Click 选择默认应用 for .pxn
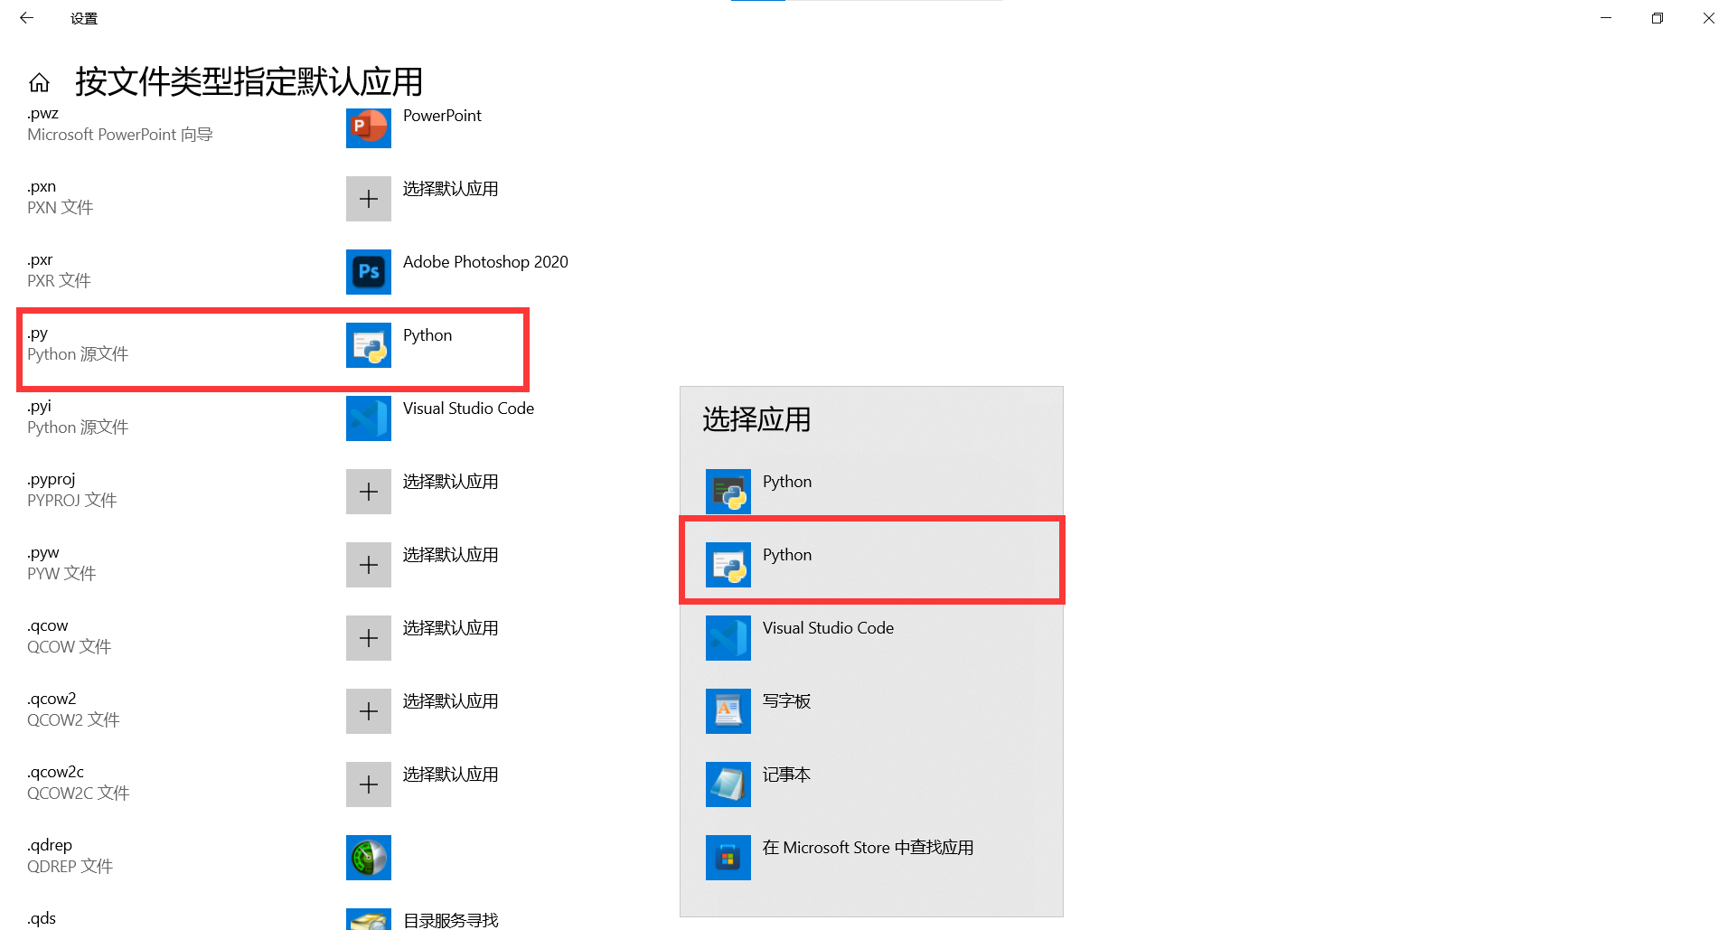The height and width of the screenshot is (930, 1728). 450,189
